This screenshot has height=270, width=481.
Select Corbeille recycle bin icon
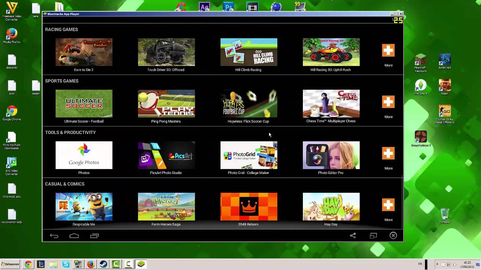pos(445,216)
